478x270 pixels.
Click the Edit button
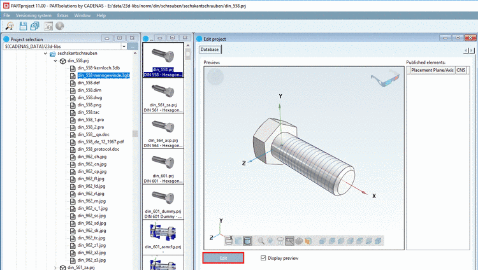coord(223,258)
